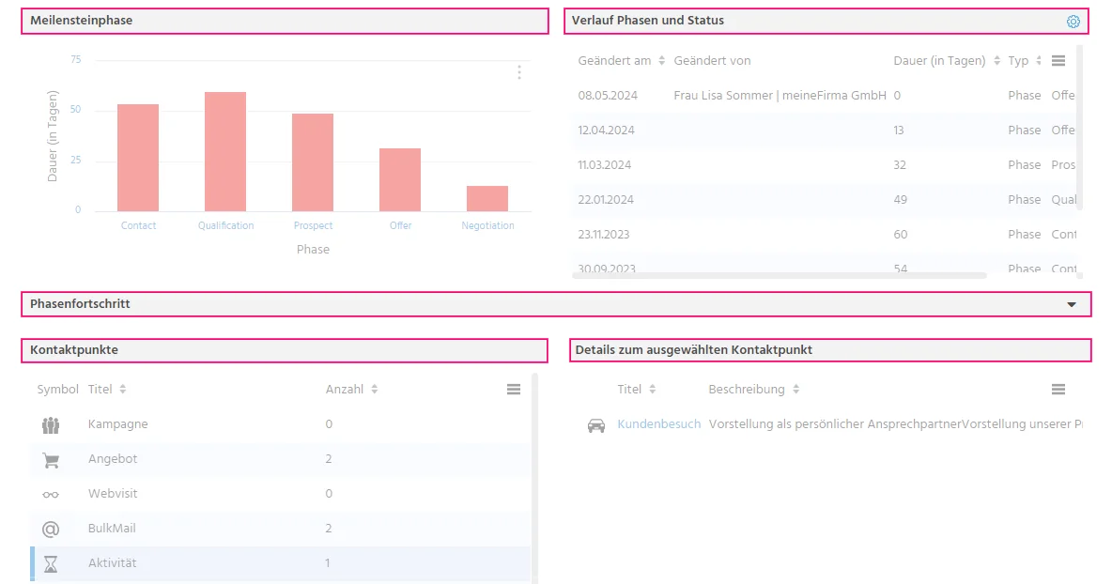The width and height of the screenshot is (1112, 584).
Task: Click the Kundenbesuch description text
Action: tap(896, 423)
